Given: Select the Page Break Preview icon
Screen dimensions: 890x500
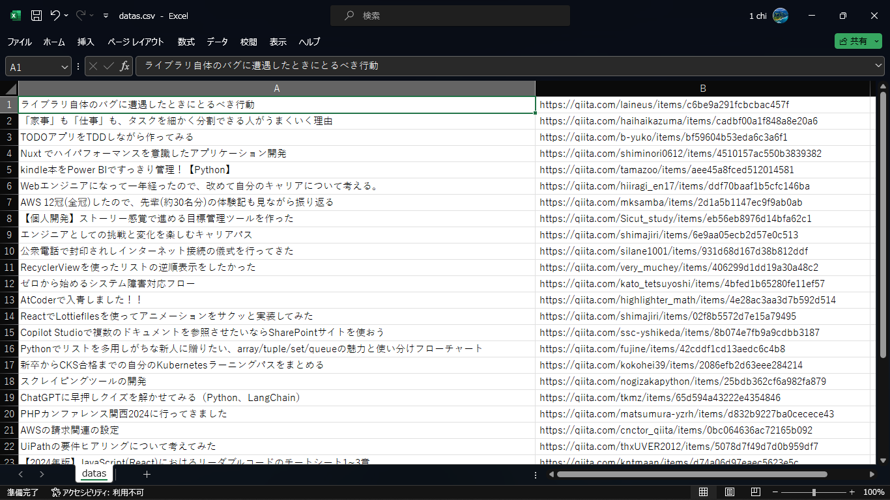Looking at the screenshot, I should coord(756,492).
